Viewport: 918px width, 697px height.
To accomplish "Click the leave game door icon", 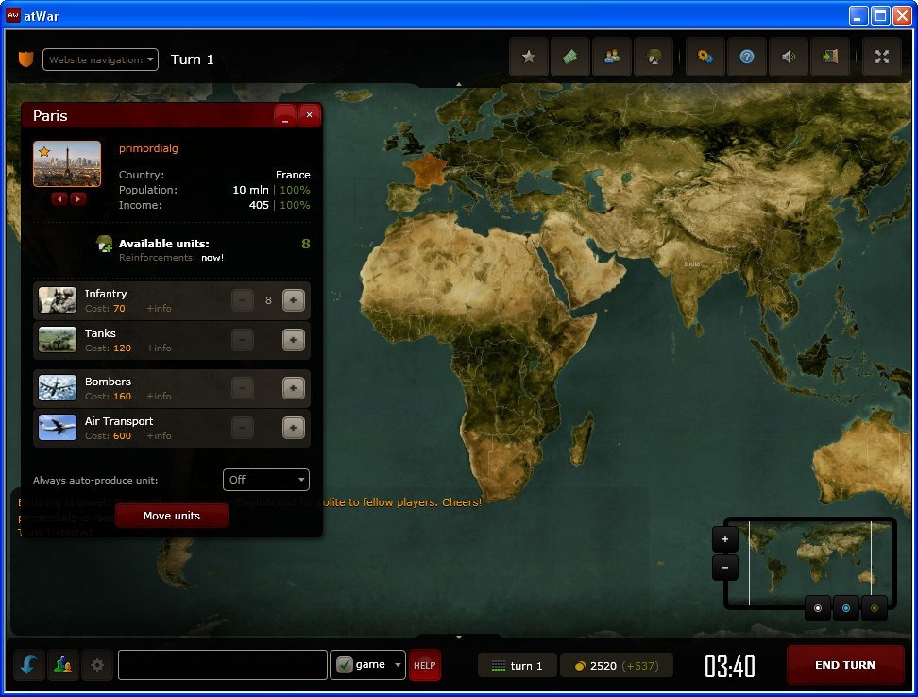I will tap(829, 58).
